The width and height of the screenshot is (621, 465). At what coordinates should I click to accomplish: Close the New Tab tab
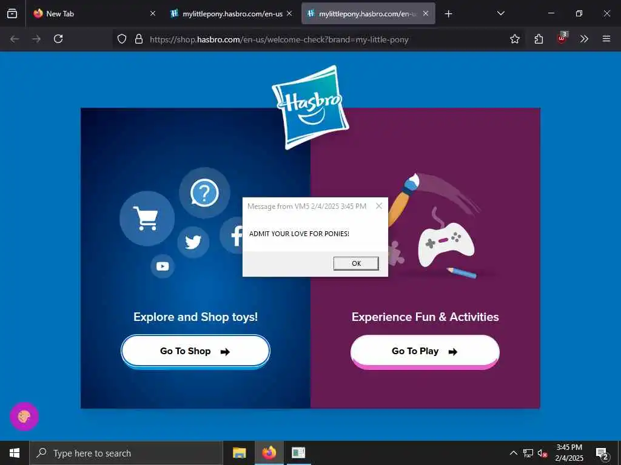point(153,13)
